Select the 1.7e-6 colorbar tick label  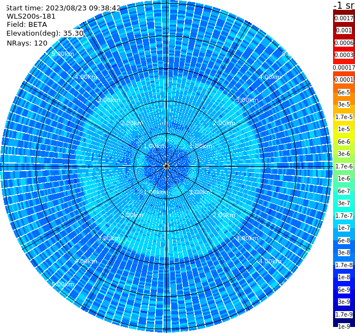[x=344, y=166]
